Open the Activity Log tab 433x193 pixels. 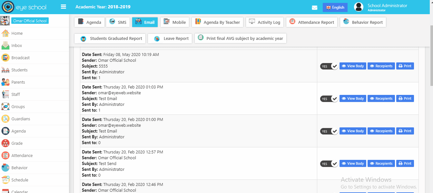[x=264, y=22]
